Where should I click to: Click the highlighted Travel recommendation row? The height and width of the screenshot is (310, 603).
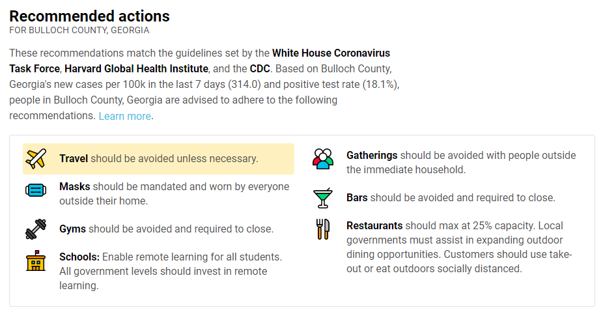coord(158,159)
